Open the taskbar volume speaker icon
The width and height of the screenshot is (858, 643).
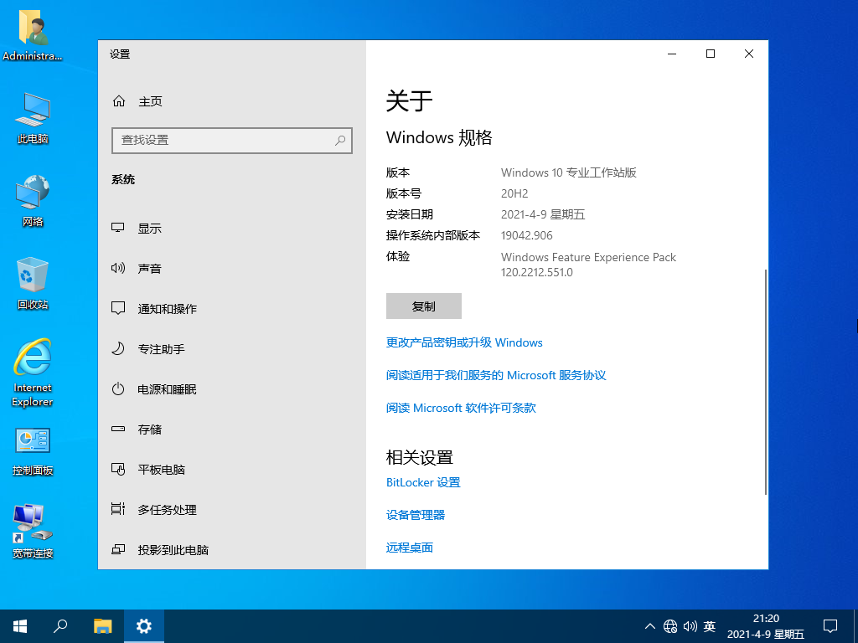(x=690, y=626)
